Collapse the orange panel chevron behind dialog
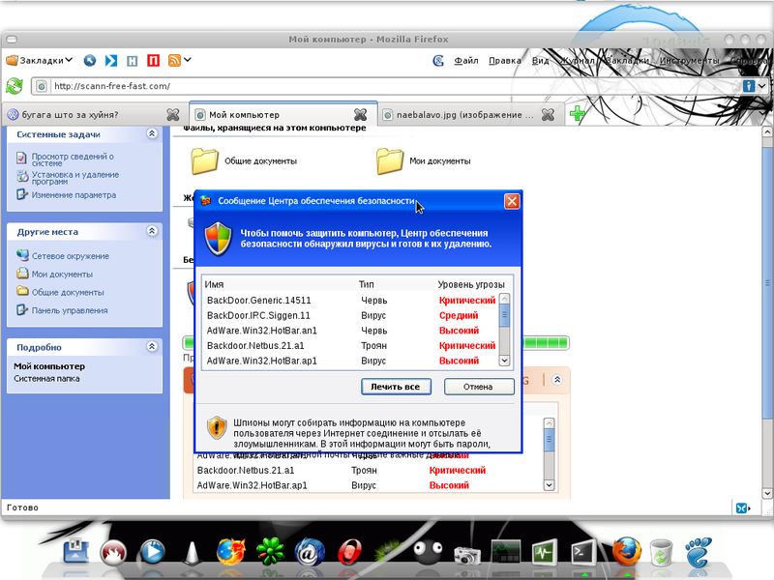Screen dimensions: 774x580 click(557, 379)
